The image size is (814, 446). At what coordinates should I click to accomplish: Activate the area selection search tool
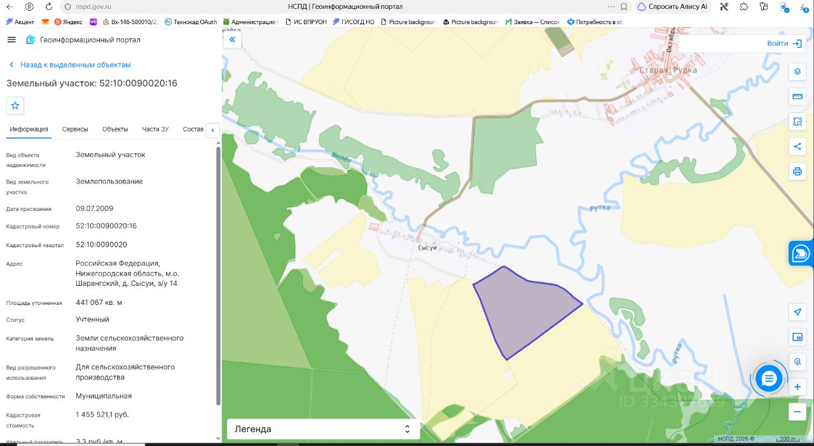pos(797,121)
